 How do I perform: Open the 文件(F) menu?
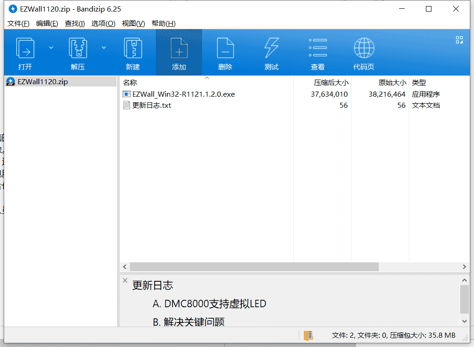[x=18, y=23]
